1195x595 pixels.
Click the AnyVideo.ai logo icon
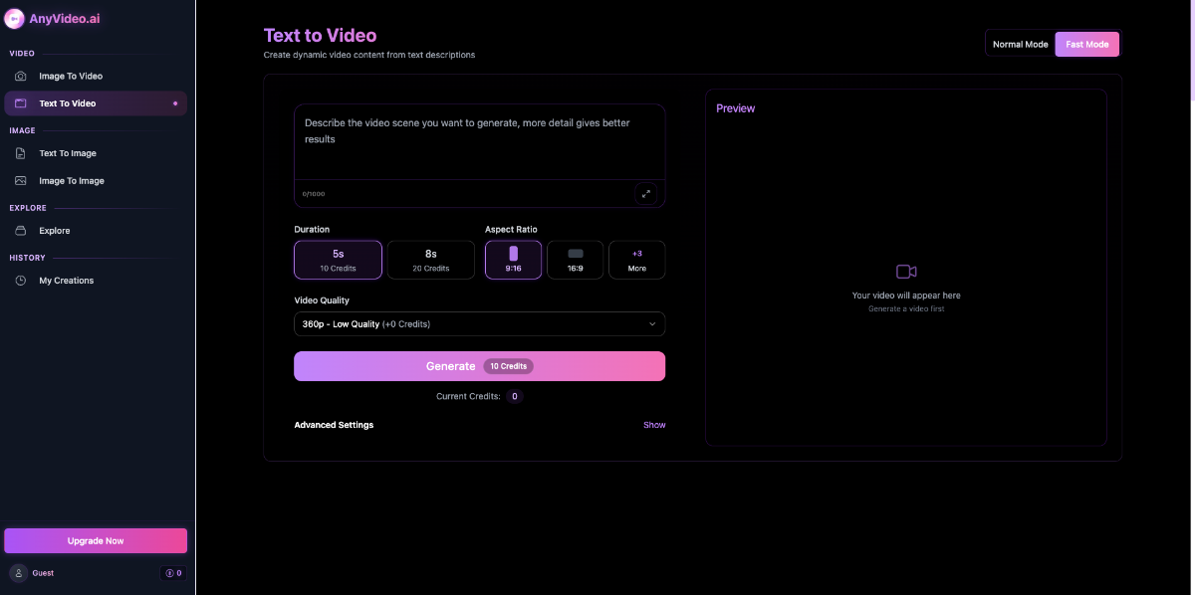14,19
